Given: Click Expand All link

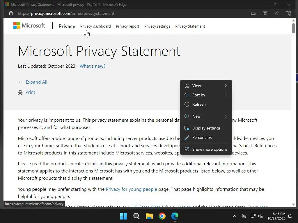Looking at the screenshot, I should (36, 82).
